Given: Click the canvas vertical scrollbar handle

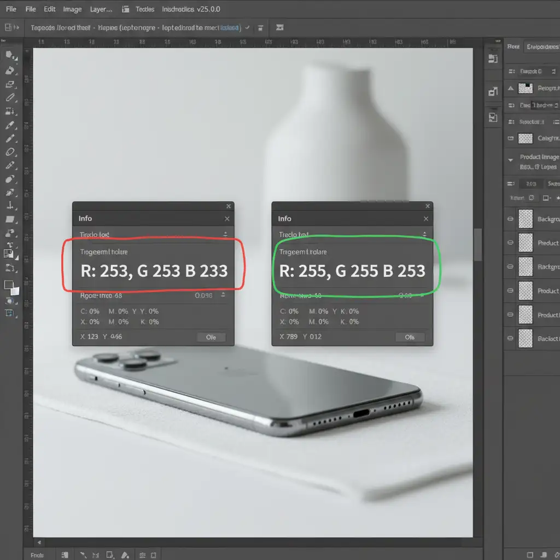Looking at the screenshot, I should tap(477, 244).
